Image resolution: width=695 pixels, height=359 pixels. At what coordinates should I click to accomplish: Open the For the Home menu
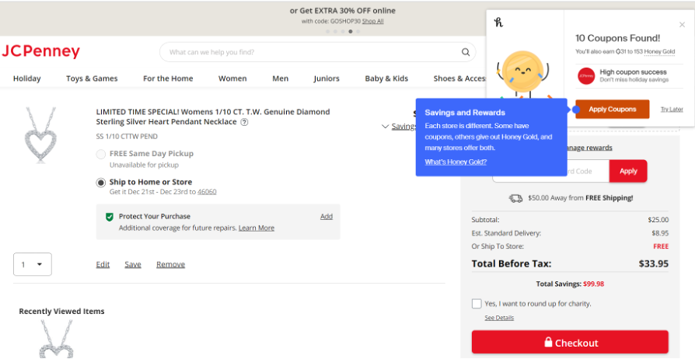tap(168, 78)
